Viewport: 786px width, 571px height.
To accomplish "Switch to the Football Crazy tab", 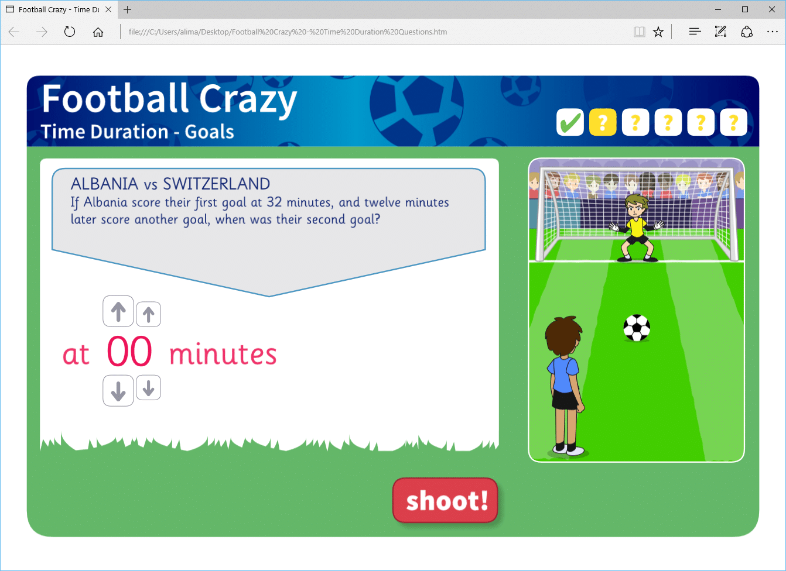I will [59, 9].
